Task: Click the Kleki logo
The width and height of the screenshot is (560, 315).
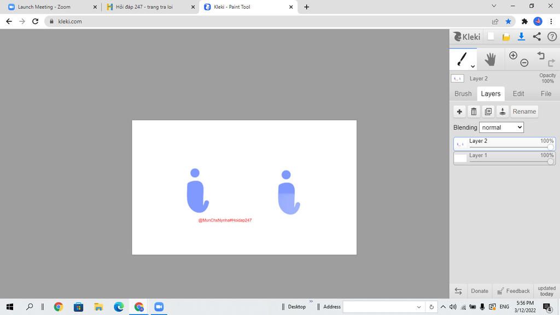Action: pos(467,37)
